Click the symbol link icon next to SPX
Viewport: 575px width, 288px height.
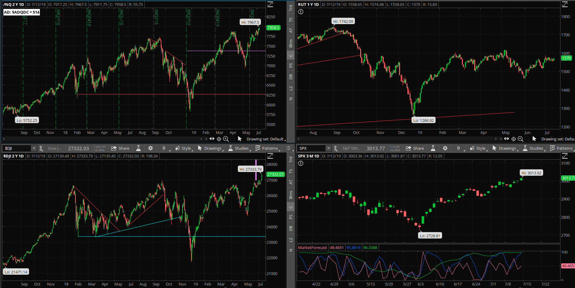tap(336, 148)
